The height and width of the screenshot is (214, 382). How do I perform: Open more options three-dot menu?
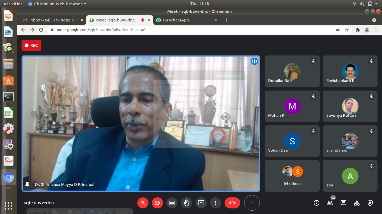[x=216, y=203]
